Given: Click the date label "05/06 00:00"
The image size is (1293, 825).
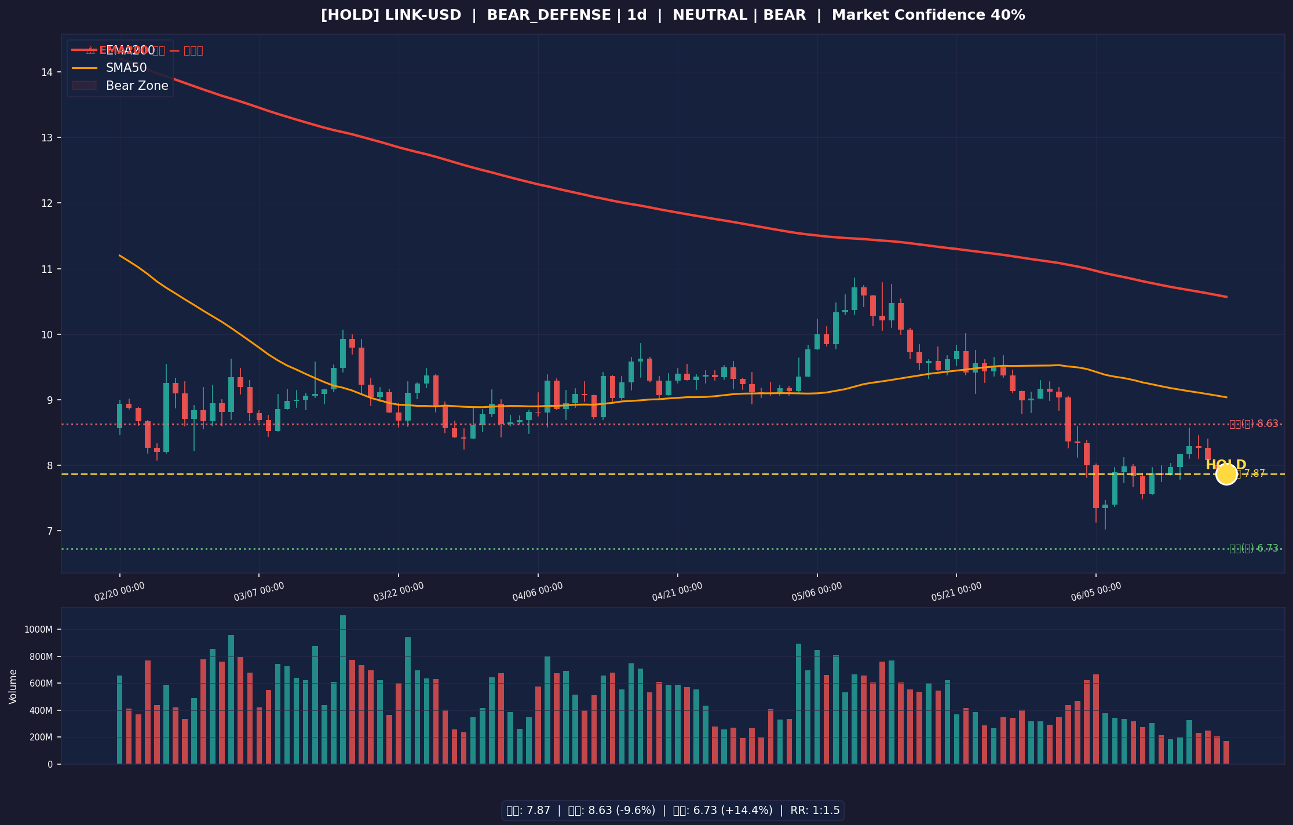Looking at the screenshot, I should [x=817, y=592].
